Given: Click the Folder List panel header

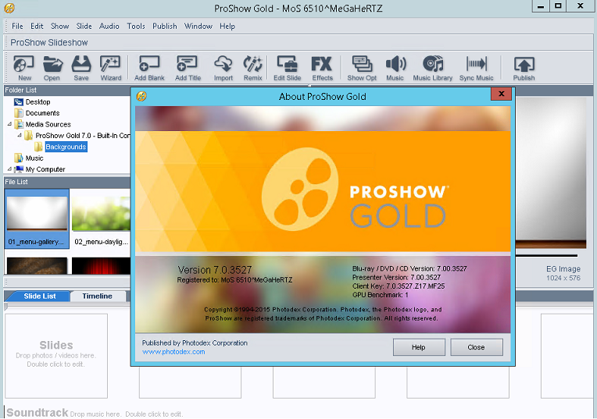Looking at the screenshot, I should 67,90.
